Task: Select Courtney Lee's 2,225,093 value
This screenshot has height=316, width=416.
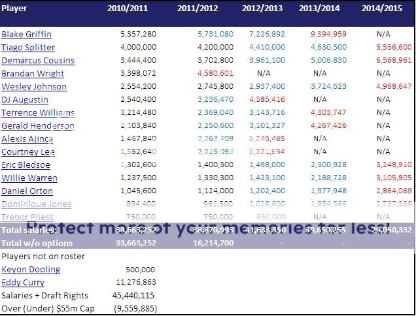Action: point(215,151)
